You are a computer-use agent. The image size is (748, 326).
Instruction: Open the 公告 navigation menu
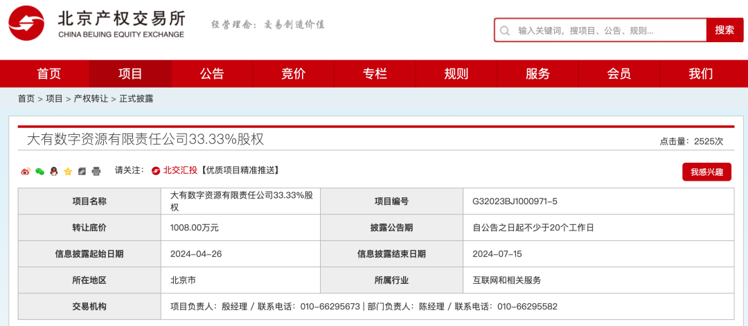click(212, 74)
